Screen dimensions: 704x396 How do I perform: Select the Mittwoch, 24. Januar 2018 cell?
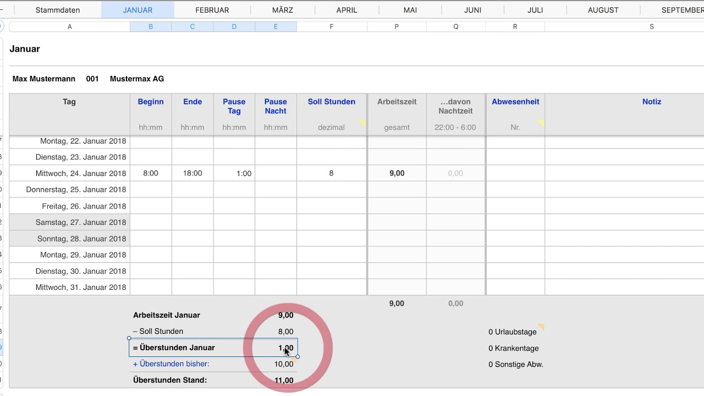(69, 173)
